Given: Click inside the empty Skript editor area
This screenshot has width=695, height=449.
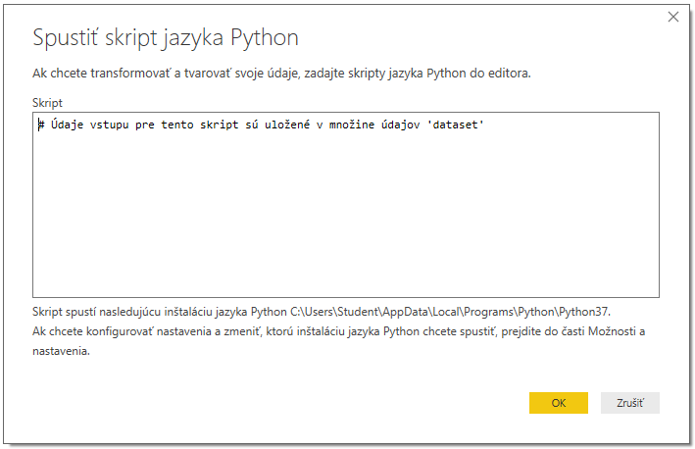Looking at the screenshot, I should pyautogui.click(x=346, y=213).
